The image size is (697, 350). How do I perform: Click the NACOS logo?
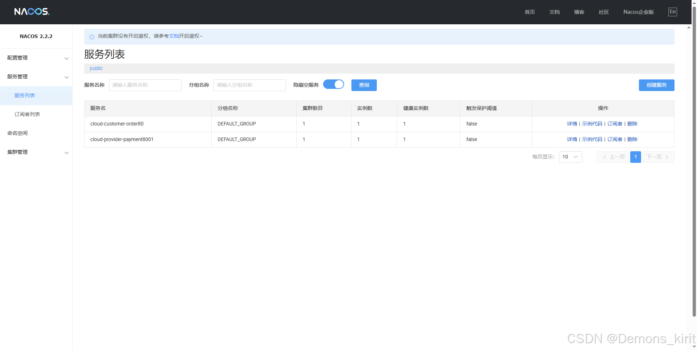[32, 12]
